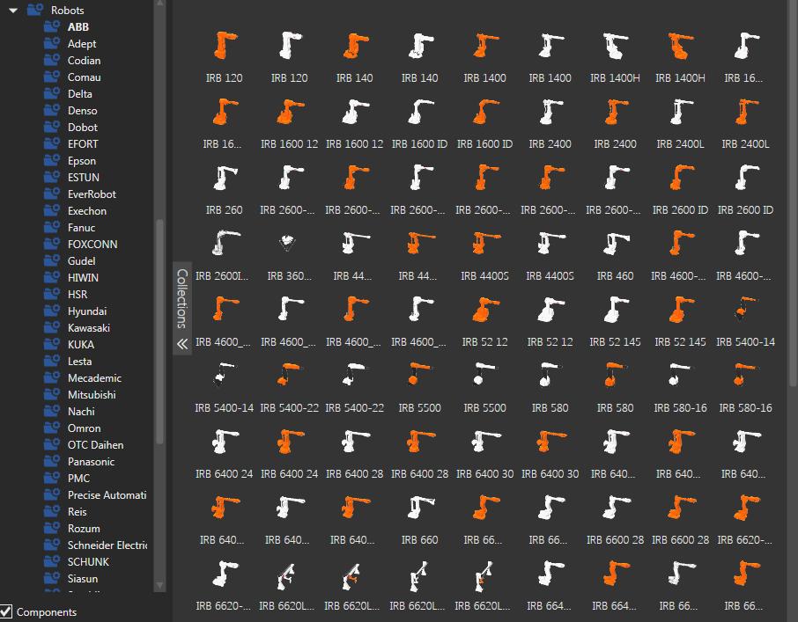Collapse the Robots tree node arrow

pos(13,11)
